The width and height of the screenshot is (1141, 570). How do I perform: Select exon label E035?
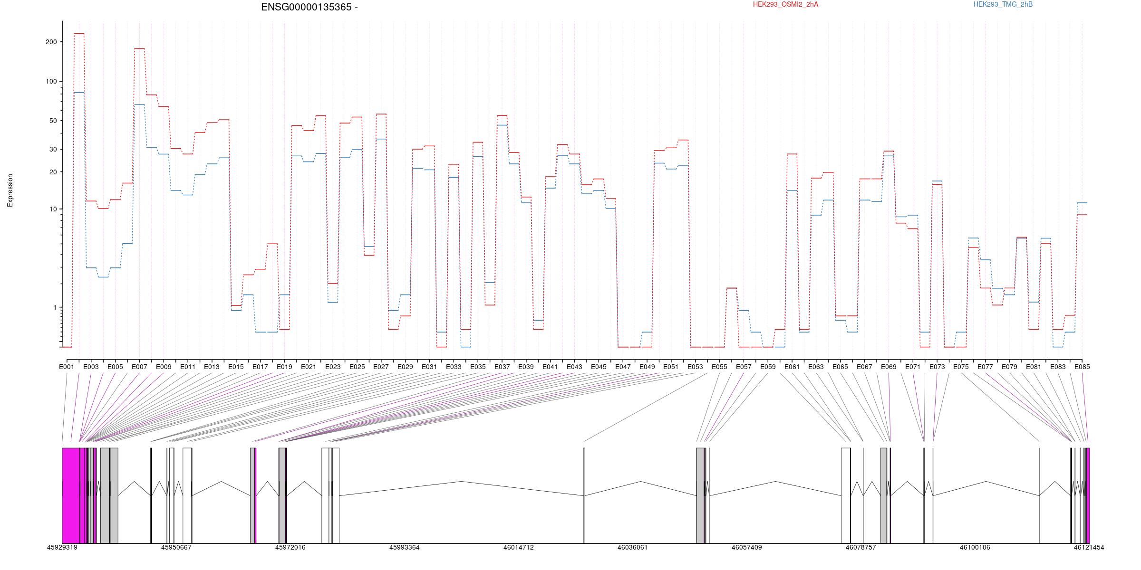pos(478,367)
